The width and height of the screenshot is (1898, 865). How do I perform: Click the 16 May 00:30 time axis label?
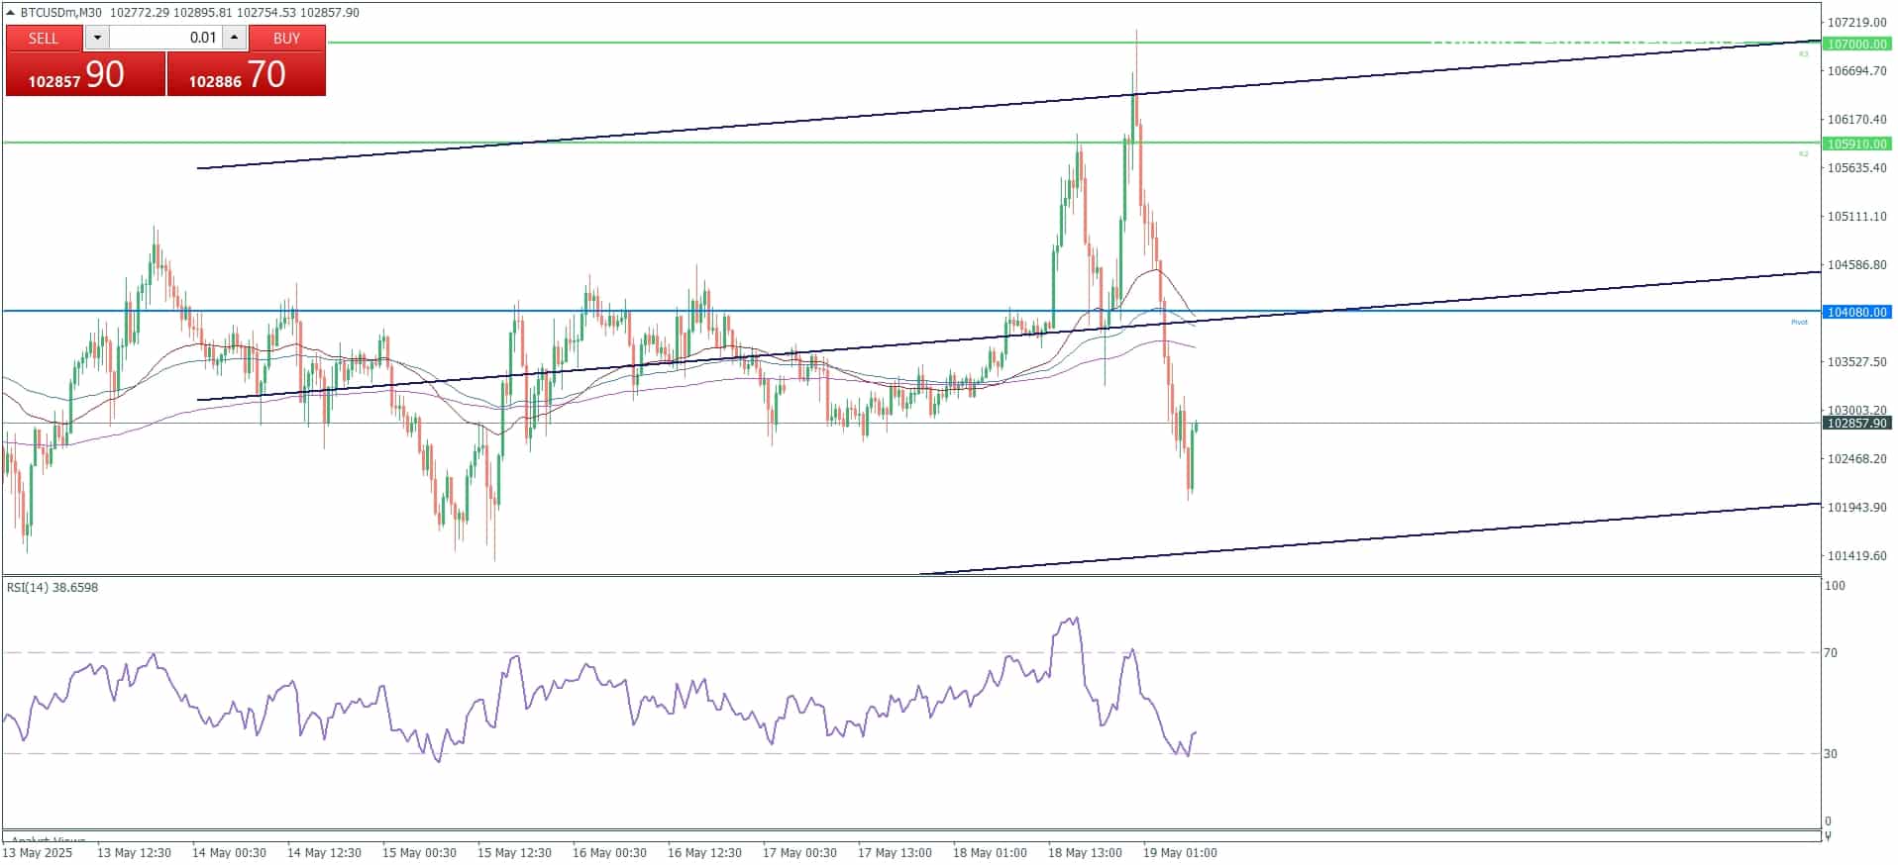coord(609,852)
